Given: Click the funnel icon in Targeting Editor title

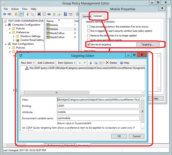Looking at the screenshot, I should (x=21, y=56).
